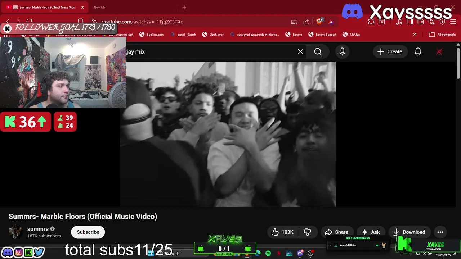
Task: Open the browser main hamburger menu
Action: (x=453, y=22)
